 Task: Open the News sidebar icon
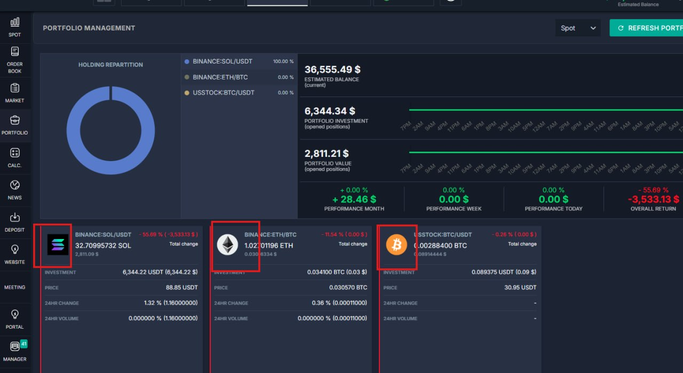[x=15, y=185]
